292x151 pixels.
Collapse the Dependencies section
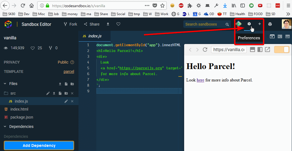5,127
